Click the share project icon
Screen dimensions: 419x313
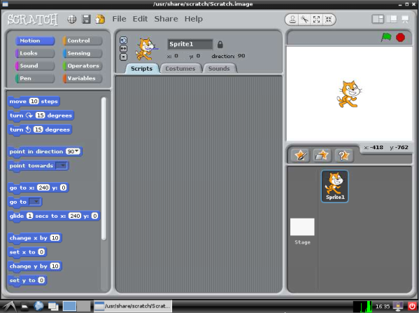pyautogui.click(x=100, y=20)
